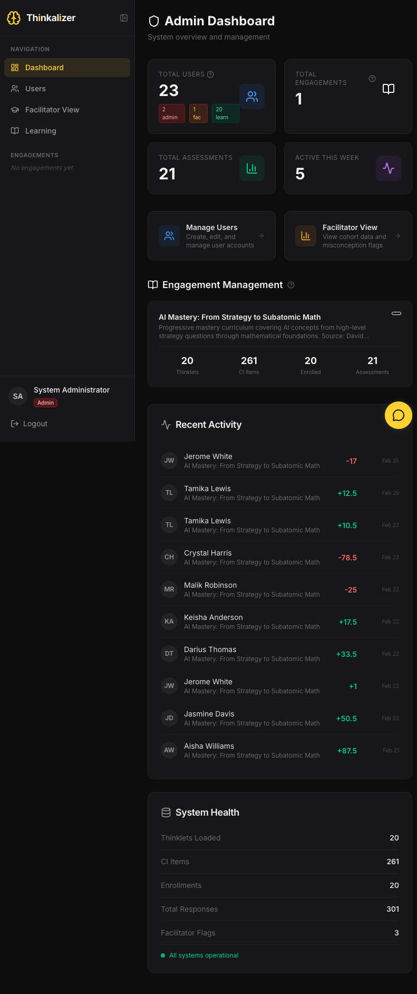
Task: Open the Facilitator View cohort data card
Action: 348,236
